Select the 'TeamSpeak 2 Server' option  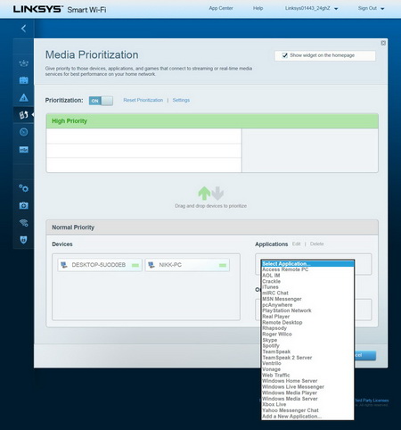coord(307,358)
